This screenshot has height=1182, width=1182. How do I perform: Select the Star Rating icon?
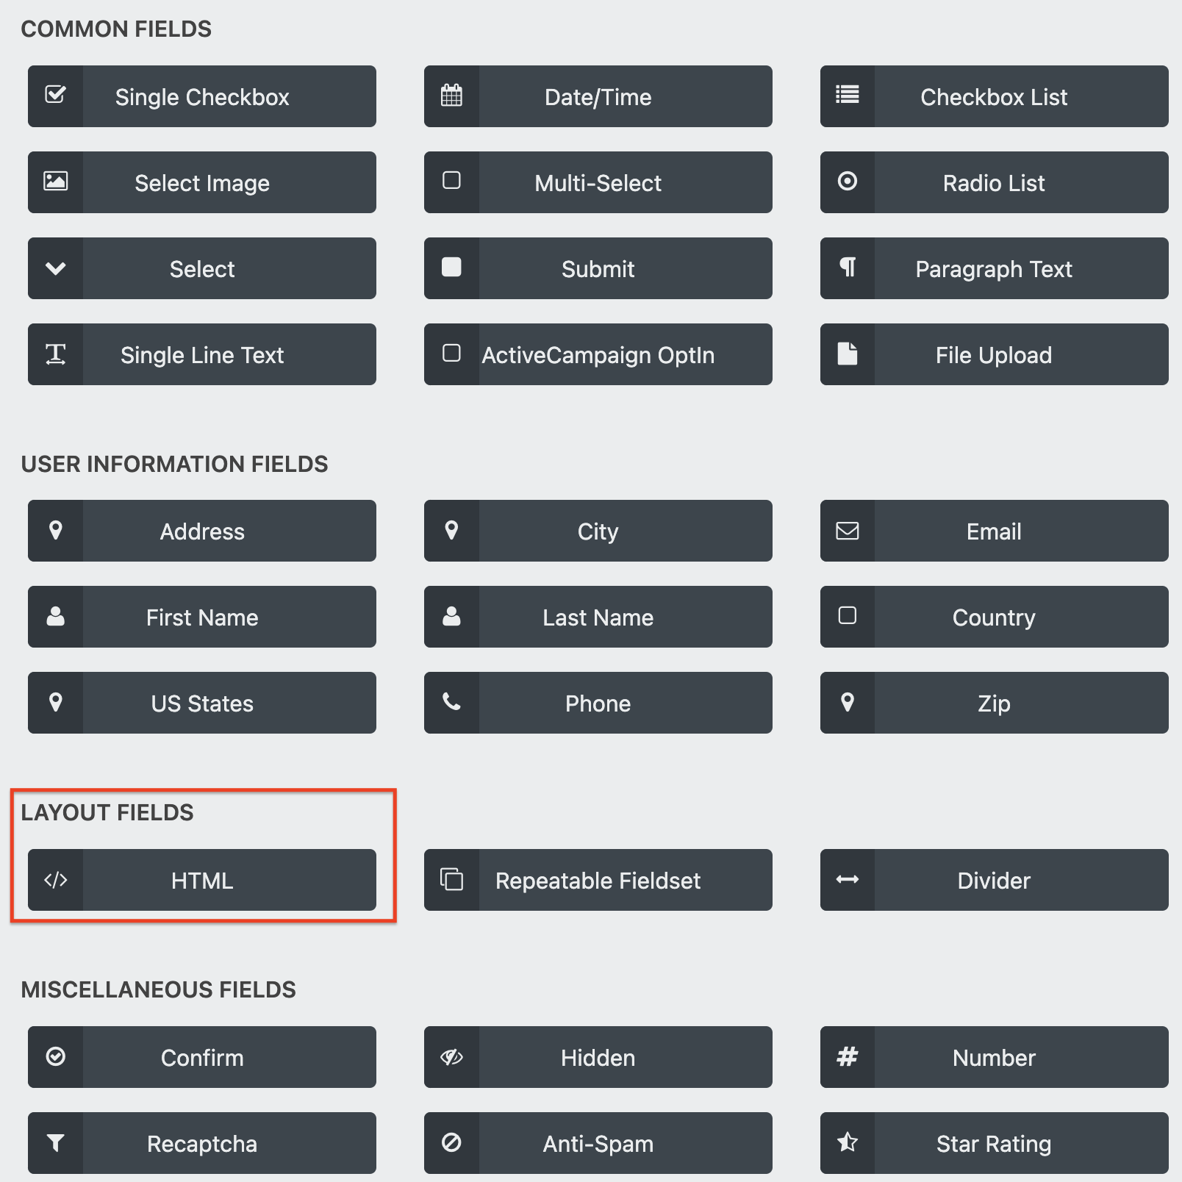(847, 1143)
